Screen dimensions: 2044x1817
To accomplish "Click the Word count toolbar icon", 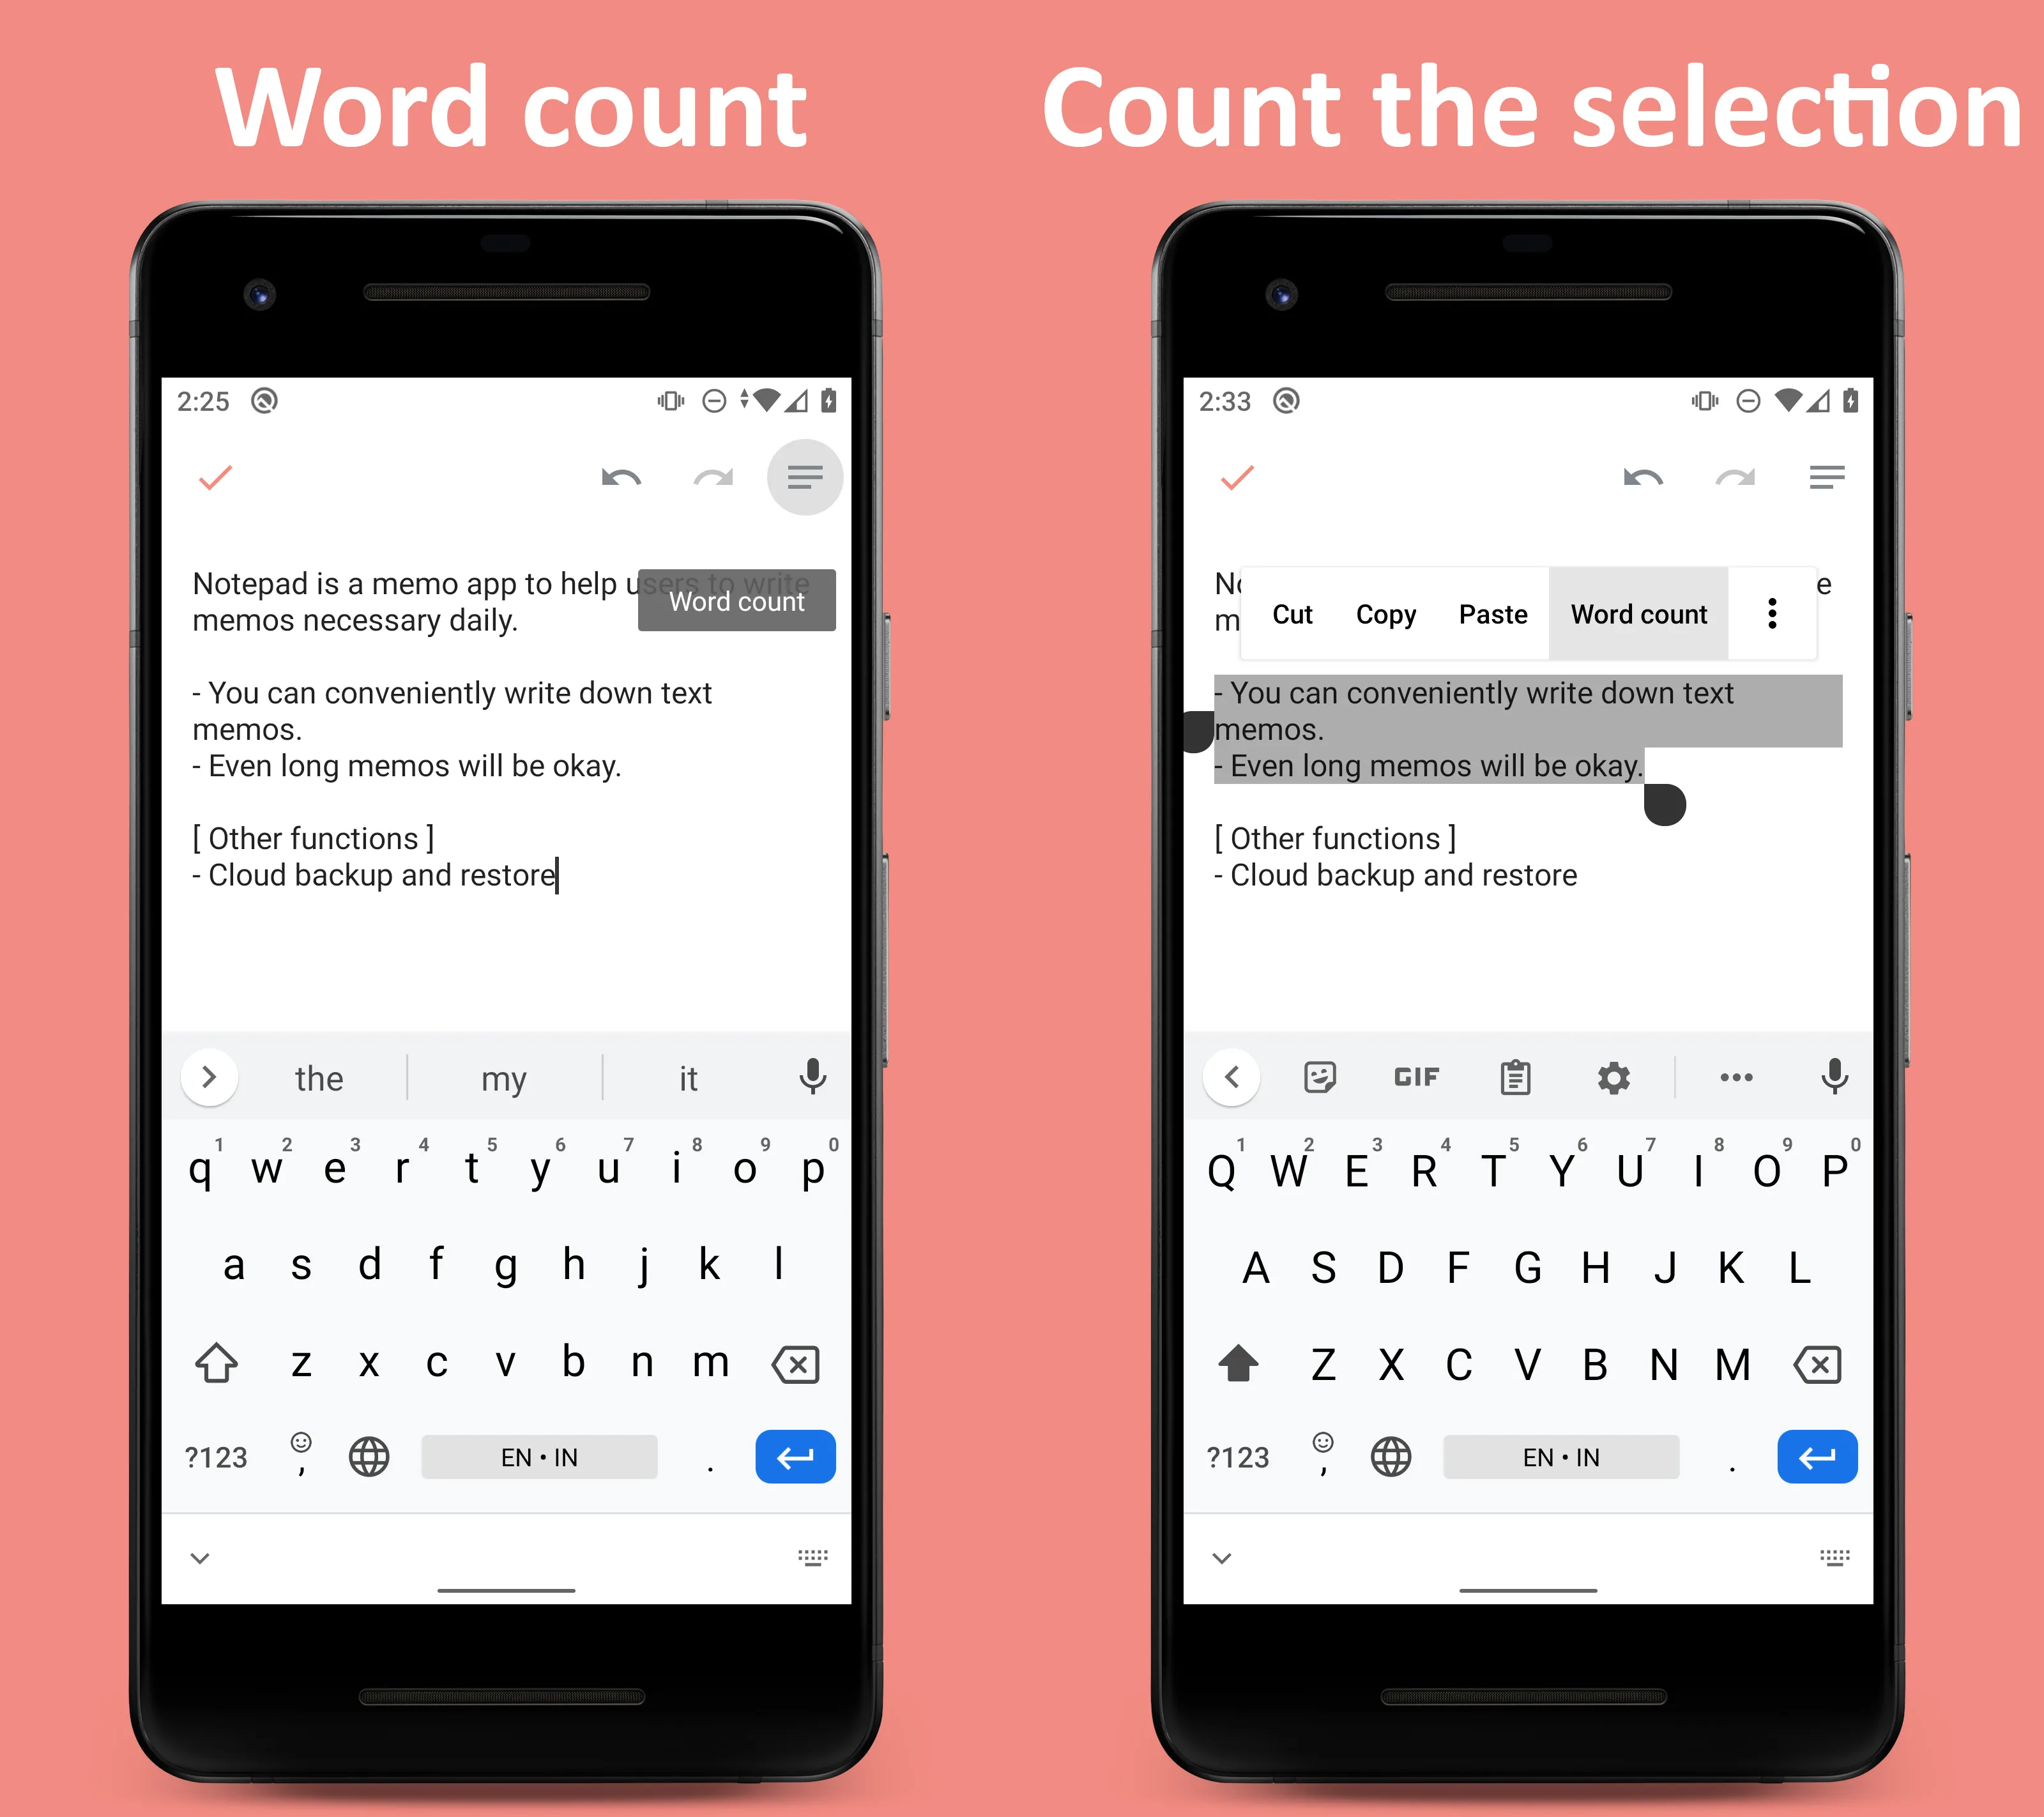I will tap(805, 477).
